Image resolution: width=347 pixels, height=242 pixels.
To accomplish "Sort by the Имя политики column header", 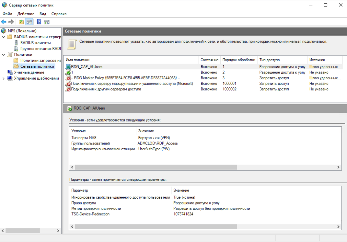I will 130,60.
